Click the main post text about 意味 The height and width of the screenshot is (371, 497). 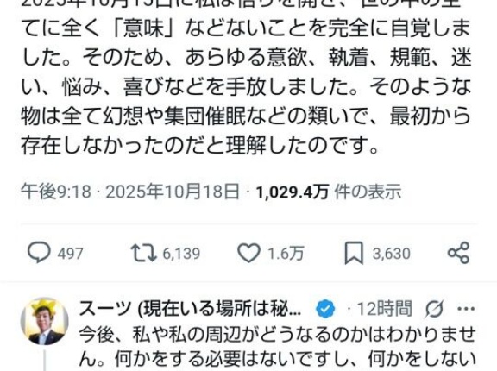(x=246, y=78)
